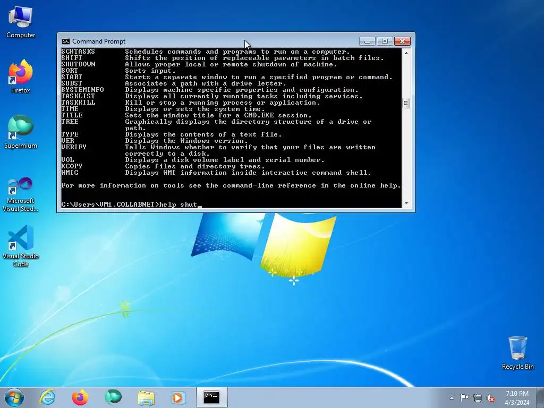Screen dimensions: 544x408
Task: Open the Computer desktop icon
Action: click(21, 22)
